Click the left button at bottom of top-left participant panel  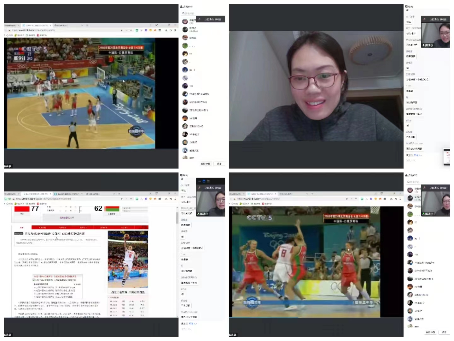[205, 164]
